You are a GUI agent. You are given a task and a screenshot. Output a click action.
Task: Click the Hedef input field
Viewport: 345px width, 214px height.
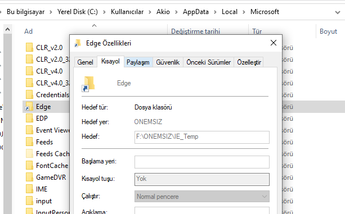tap(201, 137)
